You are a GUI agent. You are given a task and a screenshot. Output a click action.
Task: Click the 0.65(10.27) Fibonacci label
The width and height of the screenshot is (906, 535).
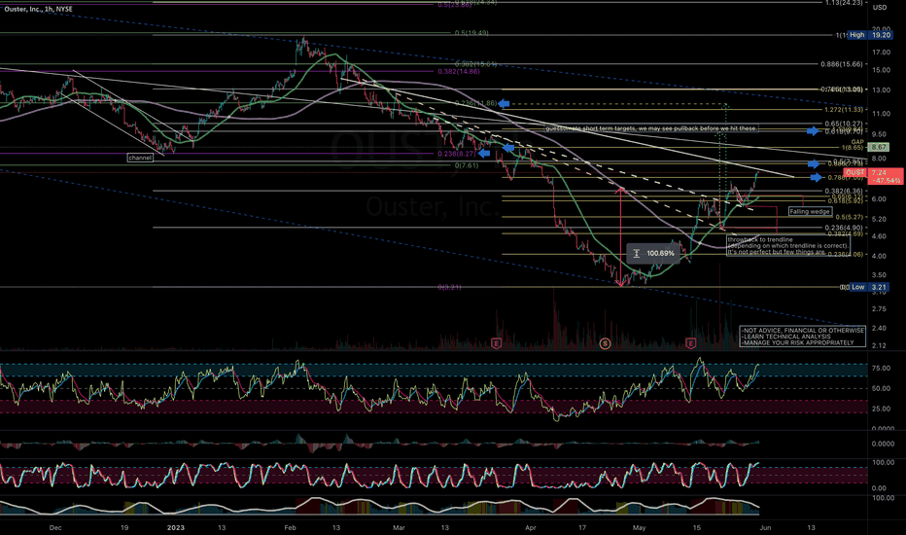click(845, 125)
